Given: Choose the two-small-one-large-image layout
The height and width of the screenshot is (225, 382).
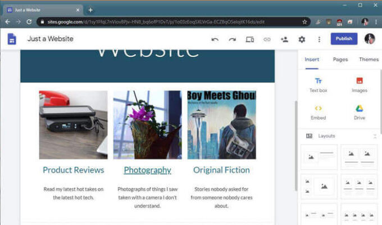Looking at the screenshot, I should coord(319,186).
